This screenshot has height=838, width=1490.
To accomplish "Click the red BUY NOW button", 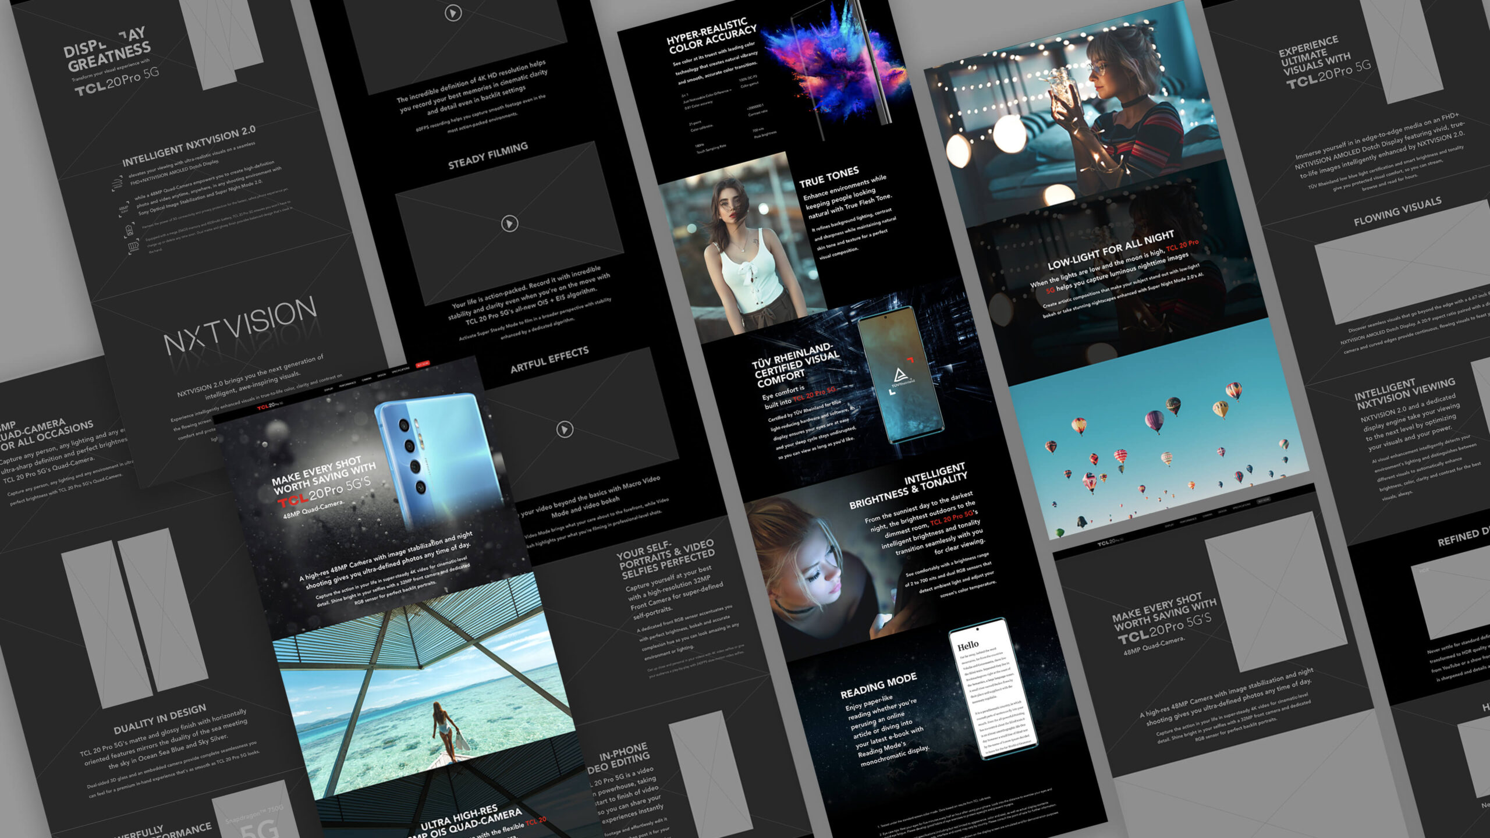I will 423,364.
